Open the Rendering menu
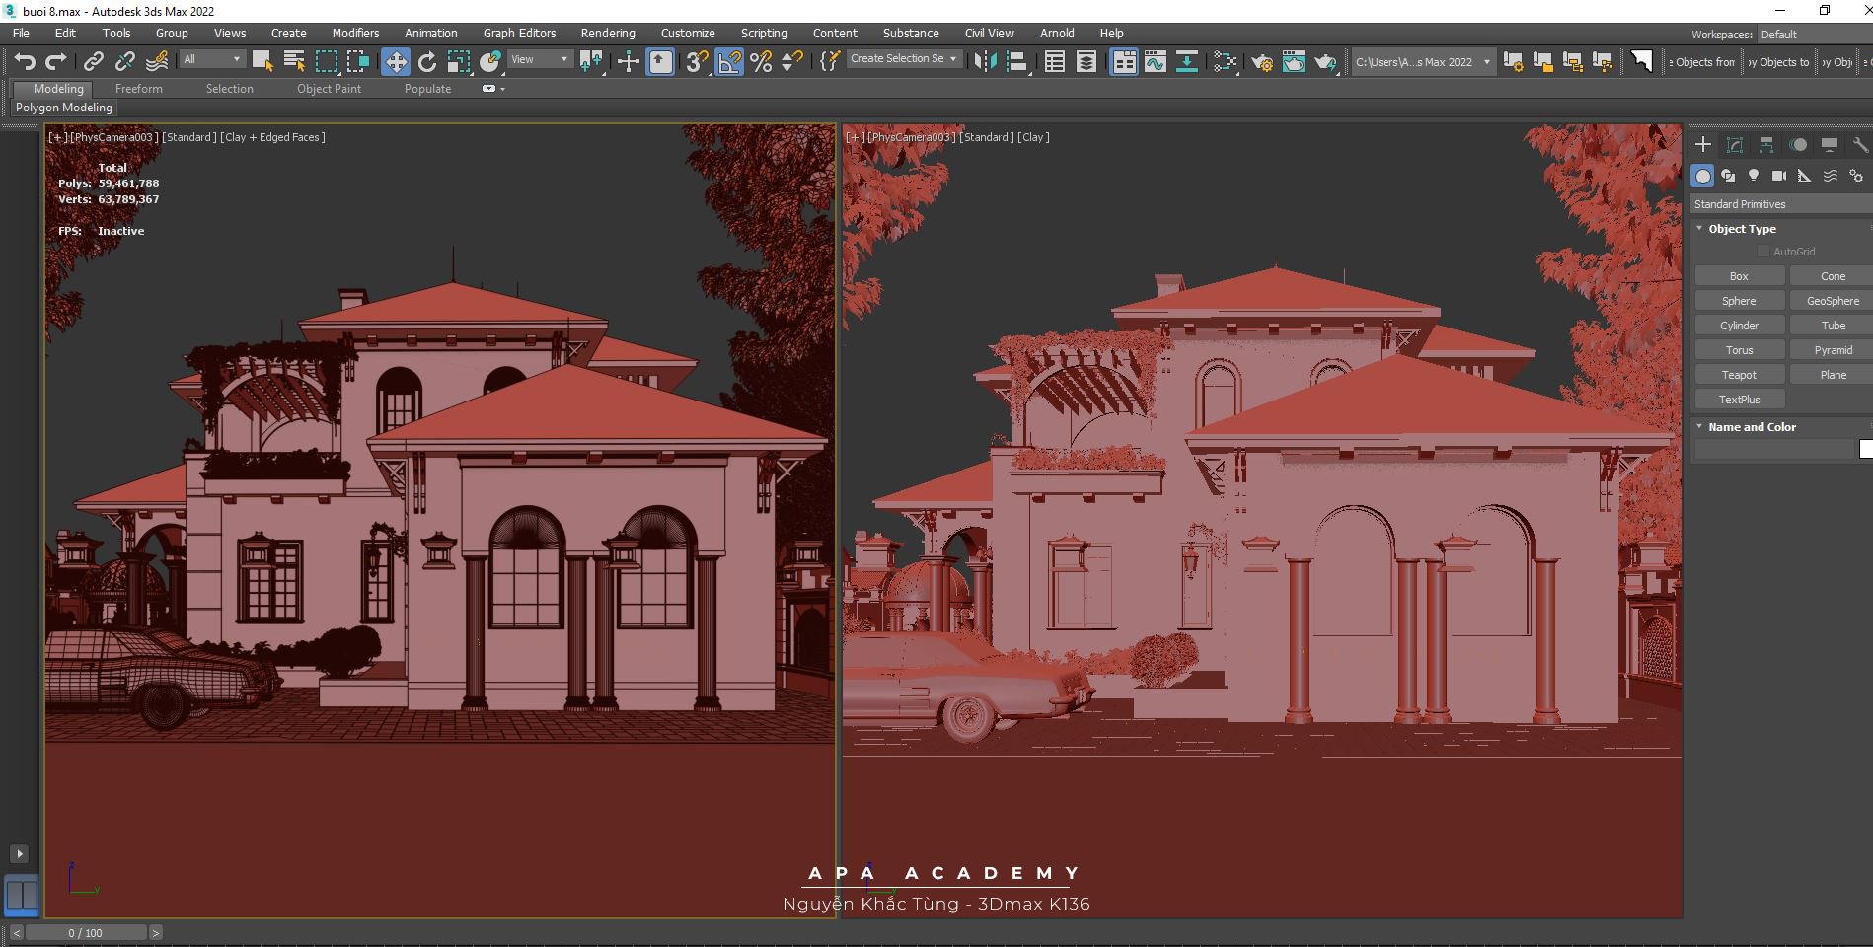This screenshot has width=1873, height=947. pyautogui.click(x=607, y=34)
